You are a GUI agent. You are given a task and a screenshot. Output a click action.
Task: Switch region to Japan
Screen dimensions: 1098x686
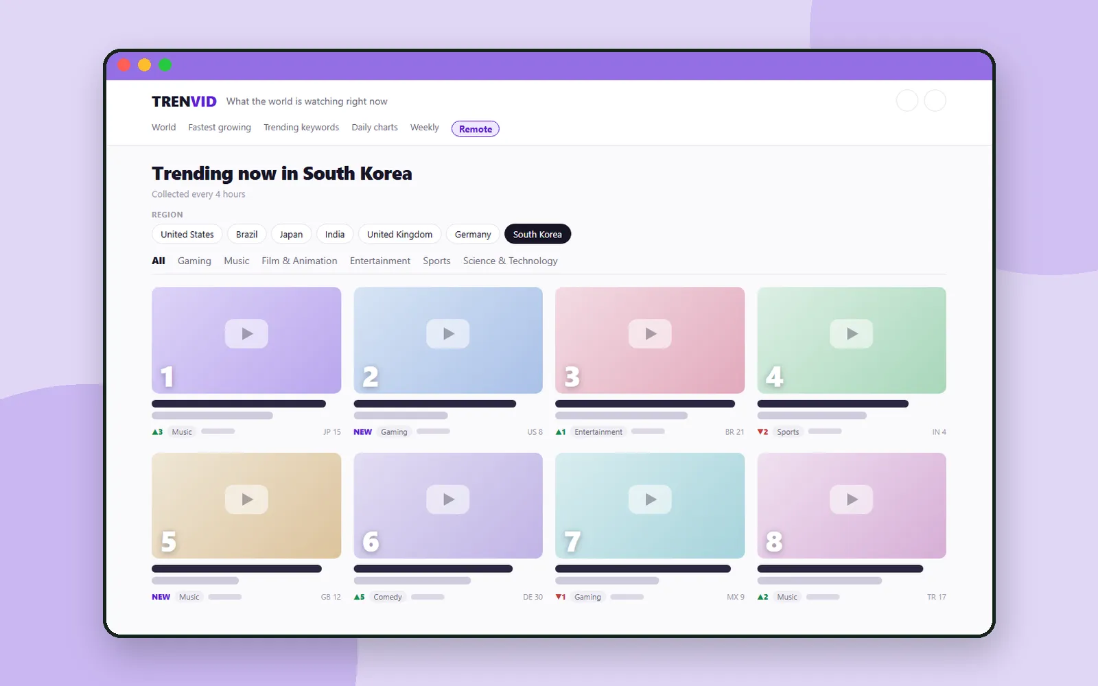pos(291,234)
